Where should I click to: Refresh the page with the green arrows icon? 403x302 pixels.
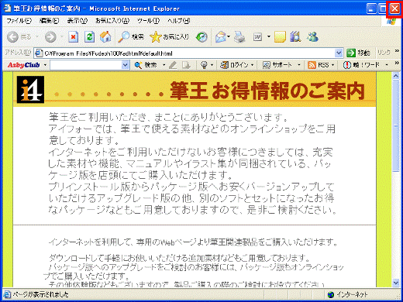(89, 37)
